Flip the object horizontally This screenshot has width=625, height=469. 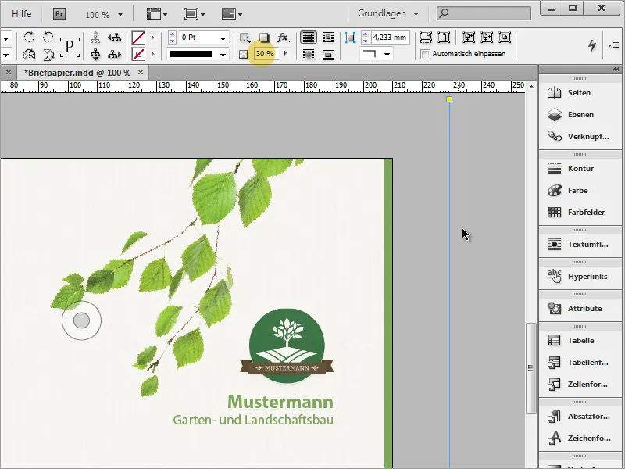click(x=29, y=54)
